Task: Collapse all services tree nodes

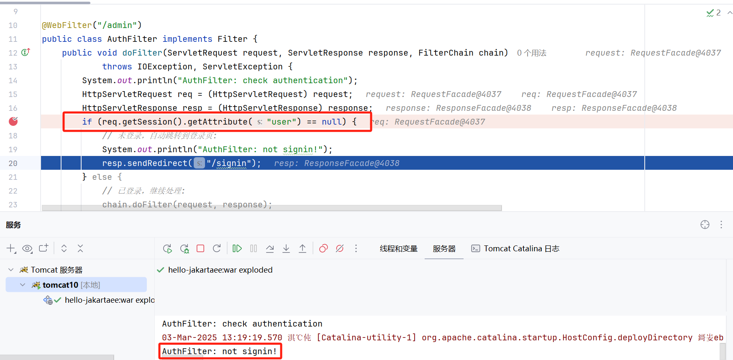Action: click(x=80, y=248)
